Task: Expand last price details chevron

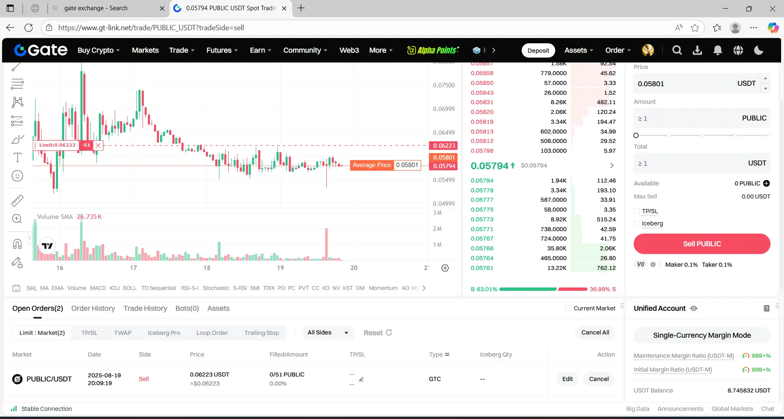Action: [x=612, y=165]
